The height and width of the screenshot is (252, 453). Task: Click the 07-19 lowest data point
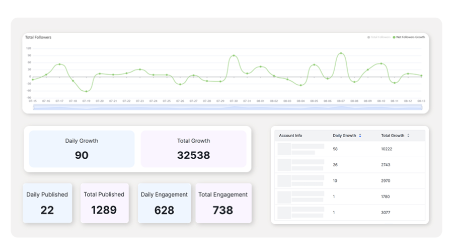point(87,91)
